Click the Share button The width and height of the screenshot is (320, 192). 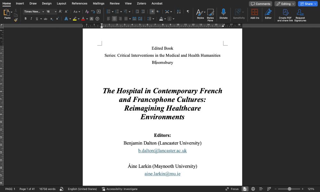(308, 4)
